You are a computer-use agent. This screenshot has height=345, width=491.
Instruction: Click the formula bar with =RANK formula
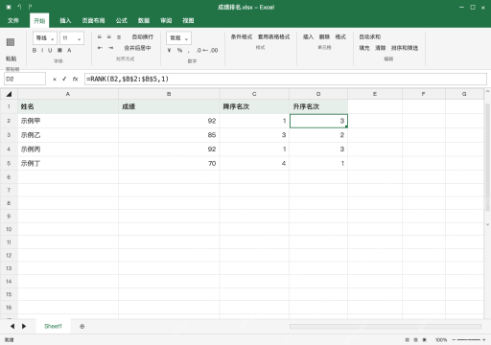coord(286,79)
